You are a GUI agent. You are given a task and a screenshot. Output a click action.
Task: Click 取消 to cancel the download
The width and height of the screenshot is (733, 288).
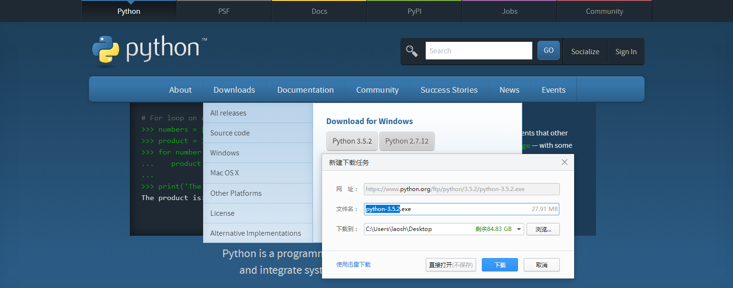(x=541, y=265)
